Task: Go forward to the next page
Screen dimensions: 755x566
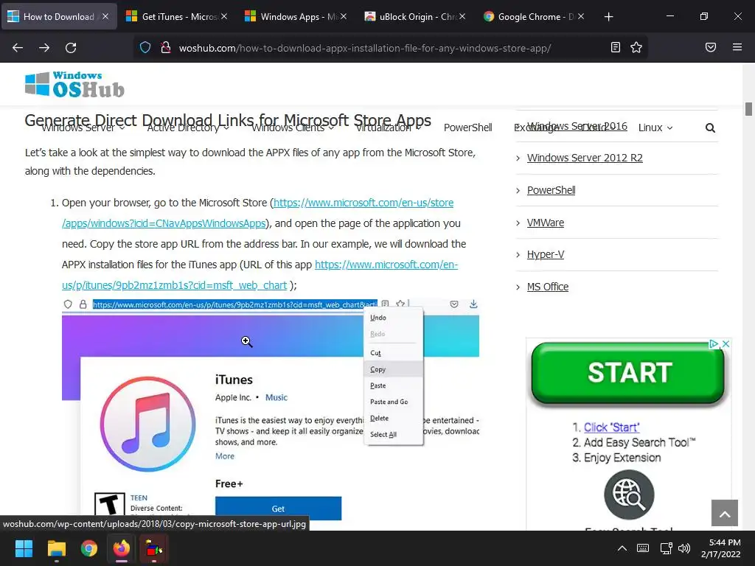Action: [44, 47]
